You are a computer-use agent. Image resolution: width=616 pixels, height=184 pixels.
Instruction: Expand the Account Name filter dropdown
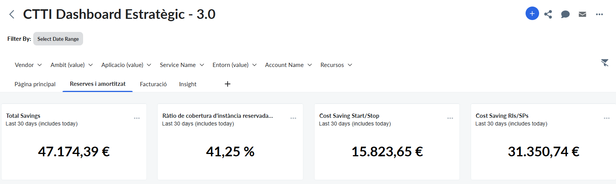point(289,65)
